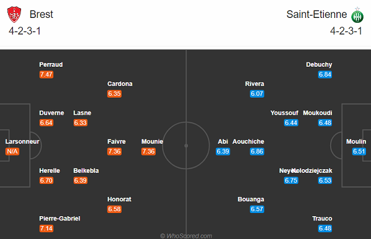The width and height of the screenshot is (371, 239).
Task: Select player Honorat on the pitch
Action: point(119,199)
